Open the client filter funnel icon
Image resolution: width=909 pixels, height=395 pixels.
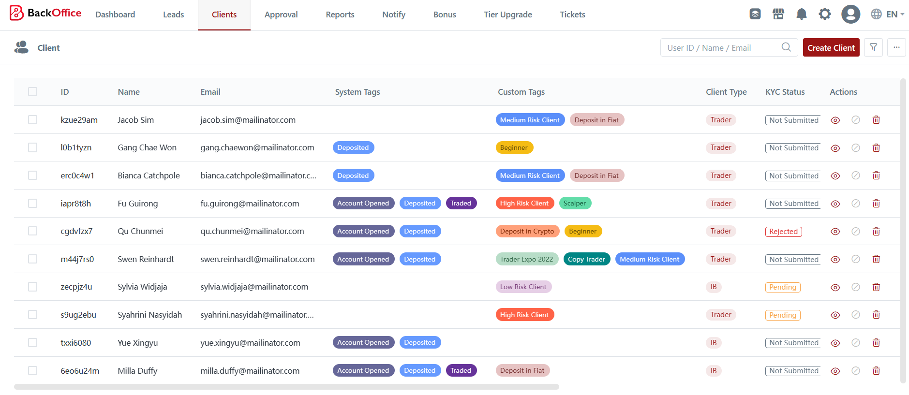point(873,47)
